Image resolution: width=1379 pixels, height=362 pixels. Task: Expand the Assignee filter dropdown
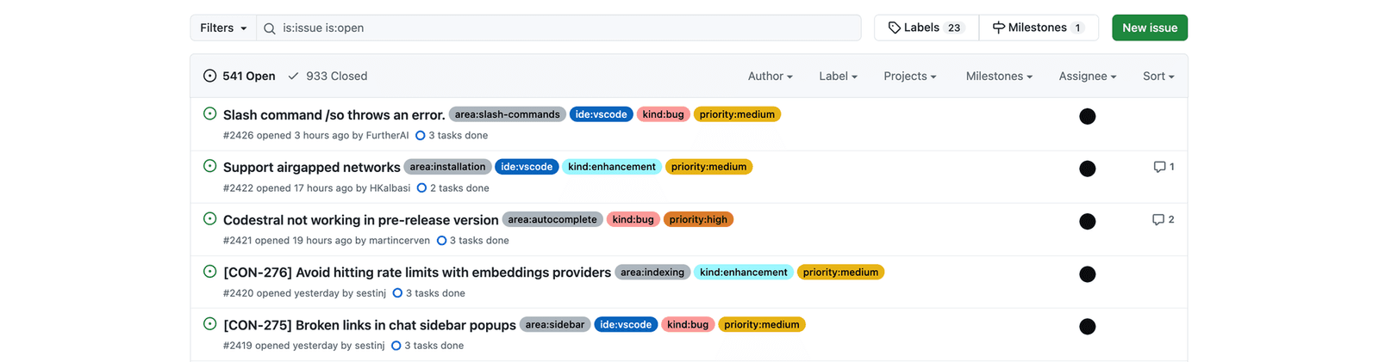(1087, 77)
